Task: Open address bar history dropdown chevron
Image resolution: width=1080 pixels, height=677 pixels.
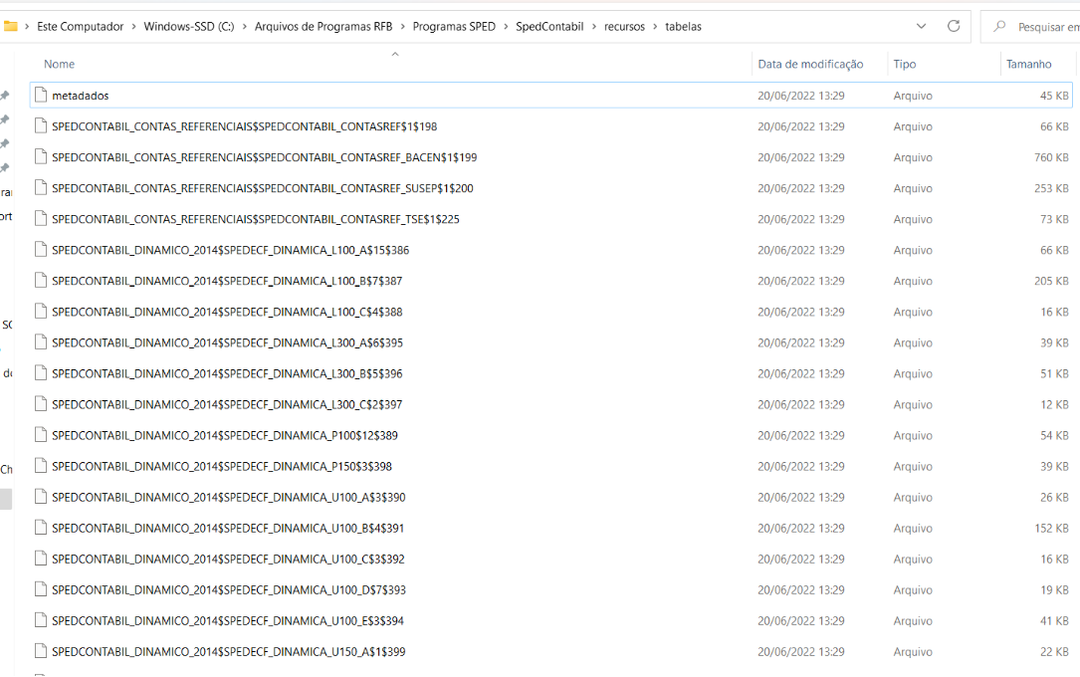Action: 921,26
